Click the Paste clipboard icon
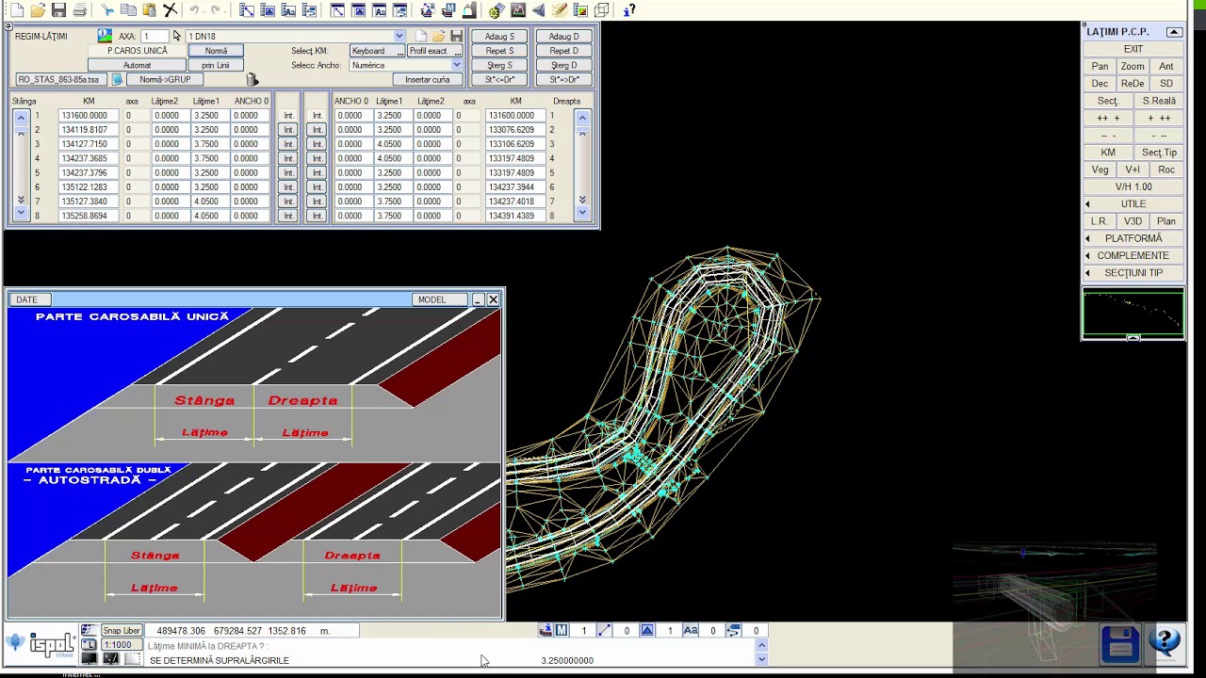 click(x=149, y=10)
